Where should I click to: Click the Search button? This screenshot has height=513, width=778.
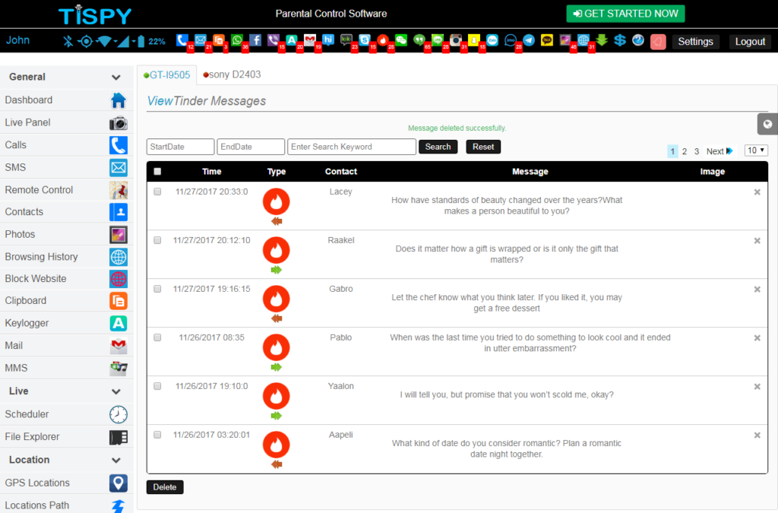[438, 147]
